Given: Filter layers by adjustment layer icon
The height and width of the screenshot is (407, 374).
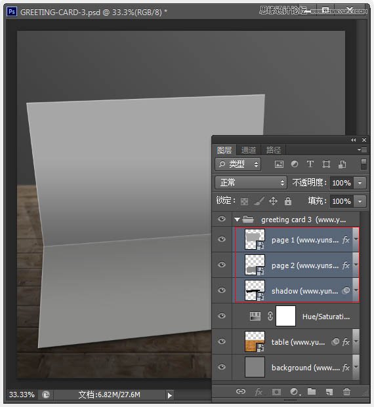Looking at the screenshot, I should click(x=295, y=164).
